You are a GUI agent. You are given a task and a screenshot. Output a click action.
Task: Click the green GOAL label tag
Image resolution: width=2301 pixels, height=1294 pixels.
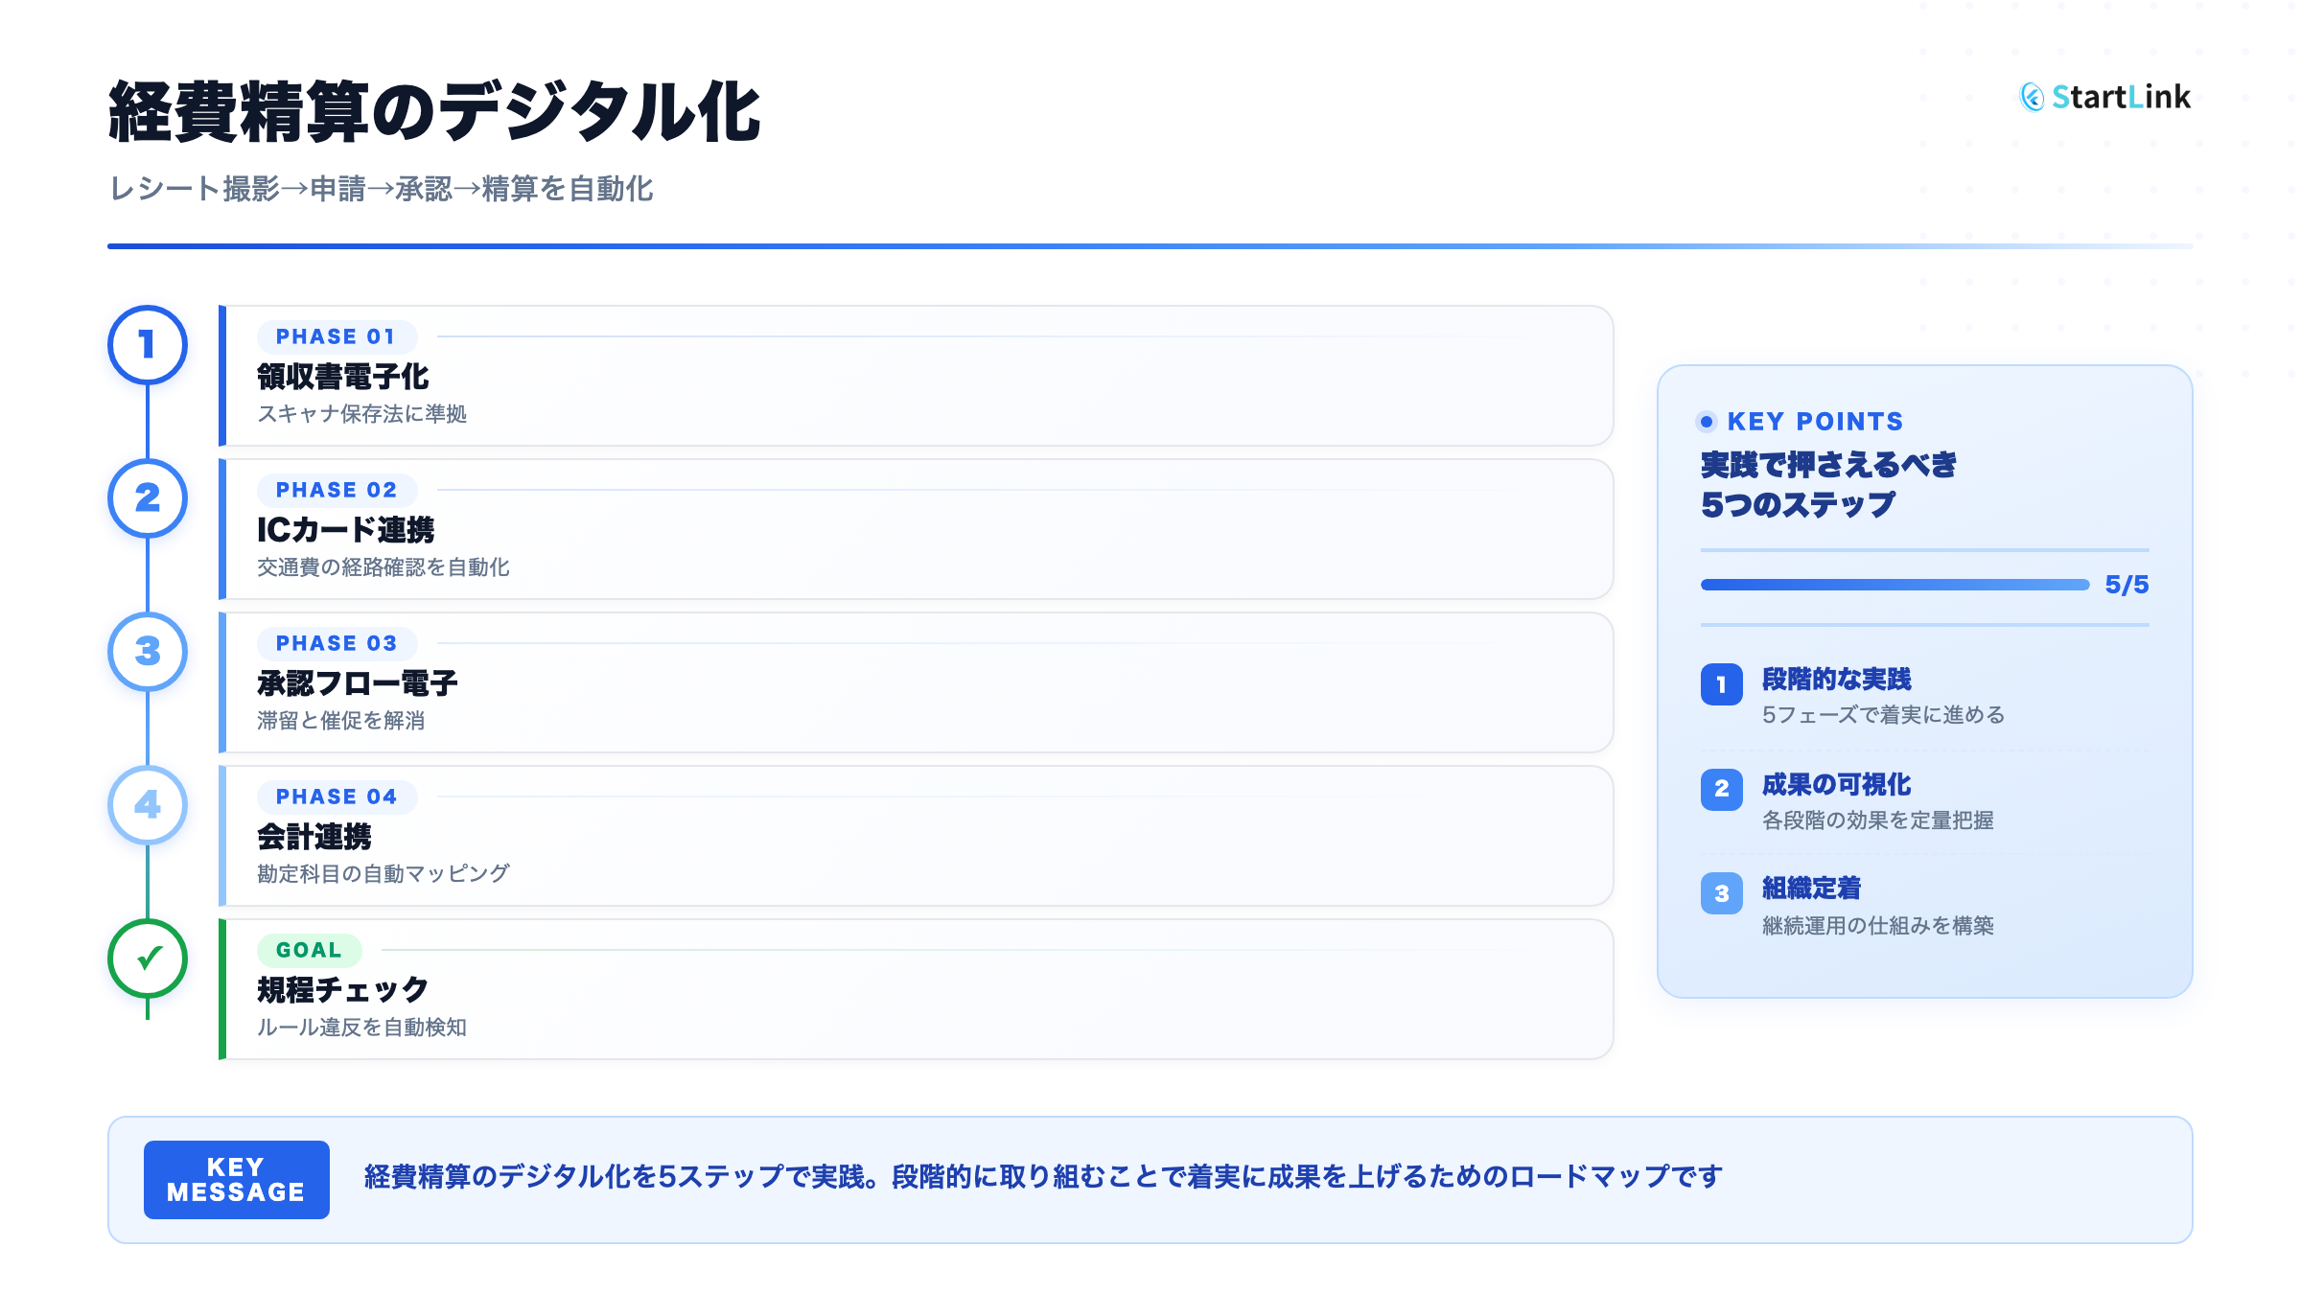(x=309, y=950)
